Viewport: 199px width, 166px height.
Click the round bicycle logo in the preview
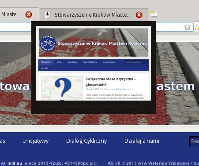(x=48, y=43)
